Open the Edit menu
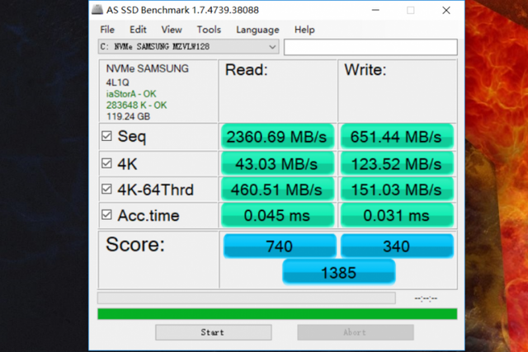 pyautogui.click(x=138, y=30)
